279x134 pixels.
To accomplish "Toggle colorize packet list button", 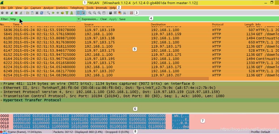I will click(x=78, y=13).
